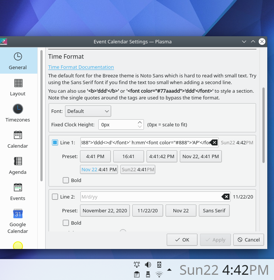The width and height of the screenshot is (274, 280).
Task: Open the Font dropdown set to Default
Action: [88, 111]
